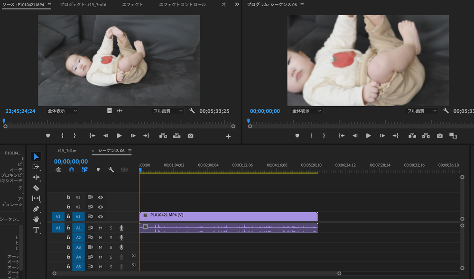Add marker in Program monitor
Viewport: 474px width, 279px height.
(x=297, y=136)
